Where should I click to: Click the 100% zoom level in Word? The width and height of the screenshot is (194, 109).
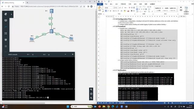point(190,103)
